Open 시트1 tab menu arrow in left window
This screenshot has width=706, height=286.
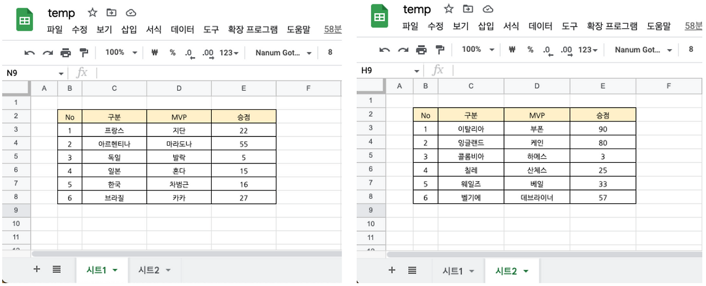pos(115,271)
